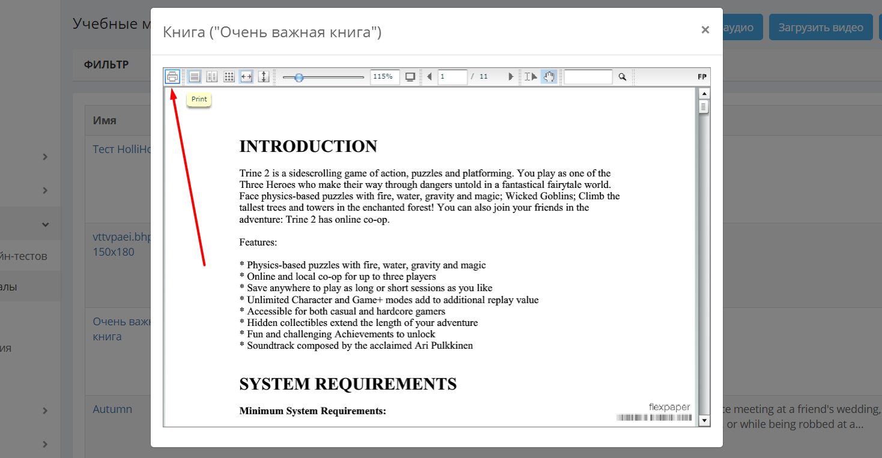
Task: Click the INTRODUCTION heading in the document
Action: 308,146
